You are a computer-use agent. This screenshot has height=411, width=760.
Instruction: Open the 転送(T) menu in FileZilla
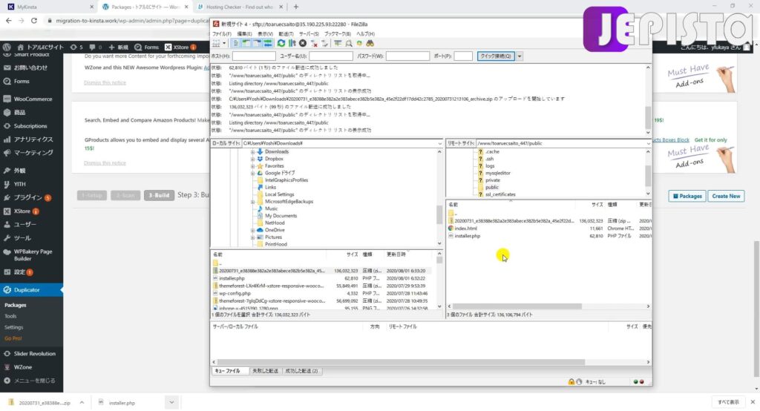click(x=286, y=34)
